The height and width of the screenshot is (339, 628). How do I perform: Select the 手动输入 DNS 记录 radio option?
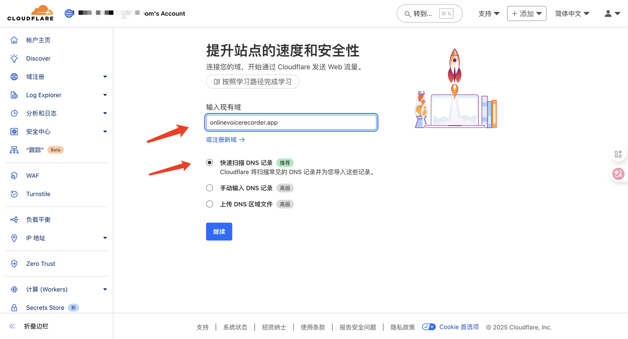pos(209,188)
